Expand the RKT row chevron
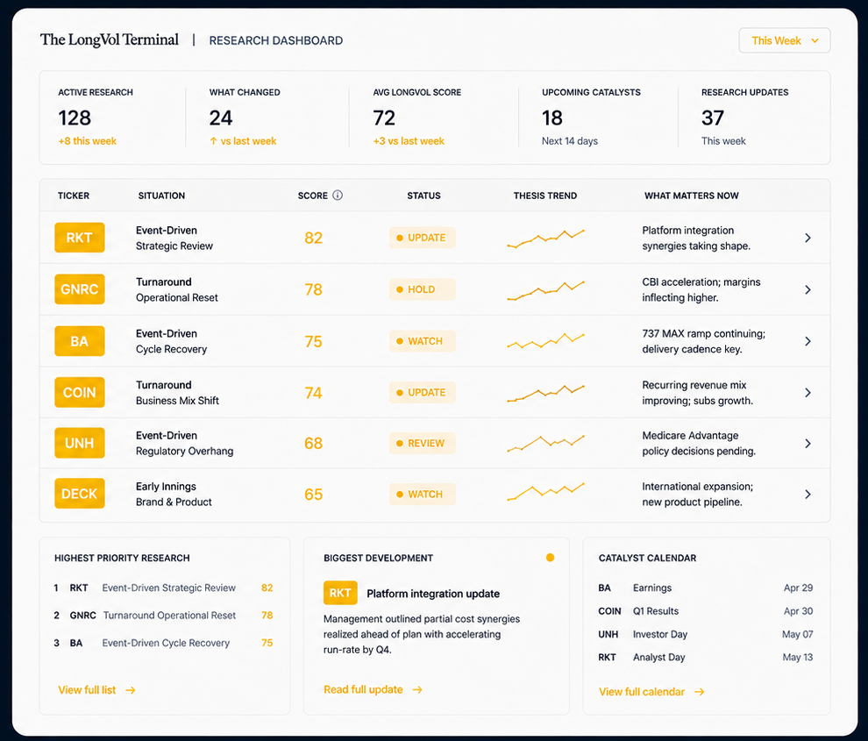This screenshot has width=868, height=741. (x=808, y=238)
